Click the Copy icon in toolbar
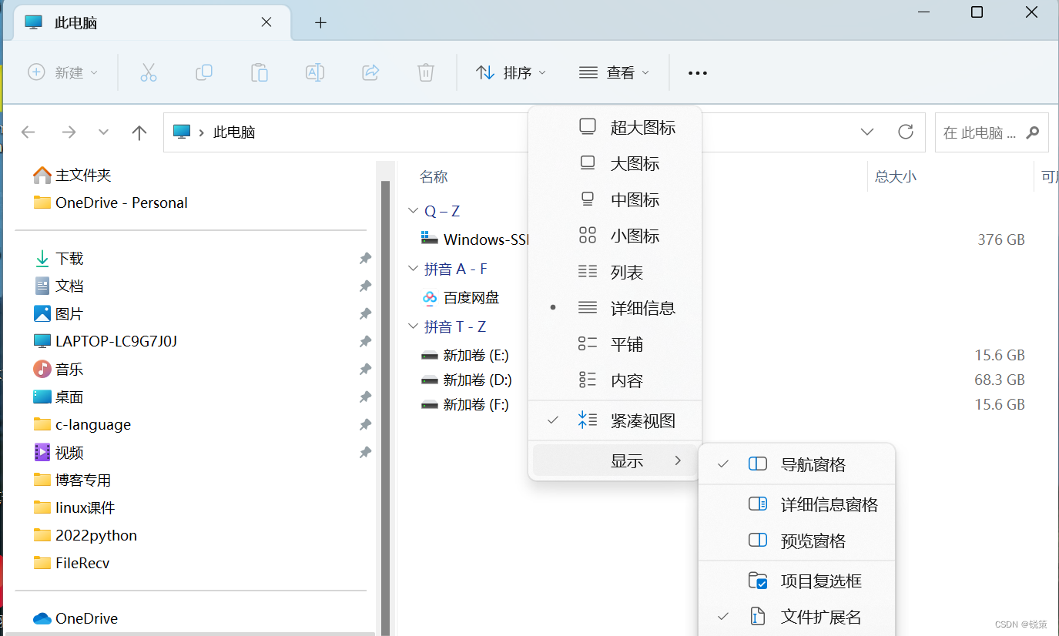 pos(204,72)
